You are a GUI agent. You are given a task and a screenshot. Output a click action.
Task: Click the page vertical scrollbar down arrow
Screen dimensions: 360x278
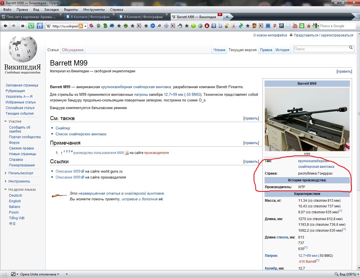tap(358, 268)
